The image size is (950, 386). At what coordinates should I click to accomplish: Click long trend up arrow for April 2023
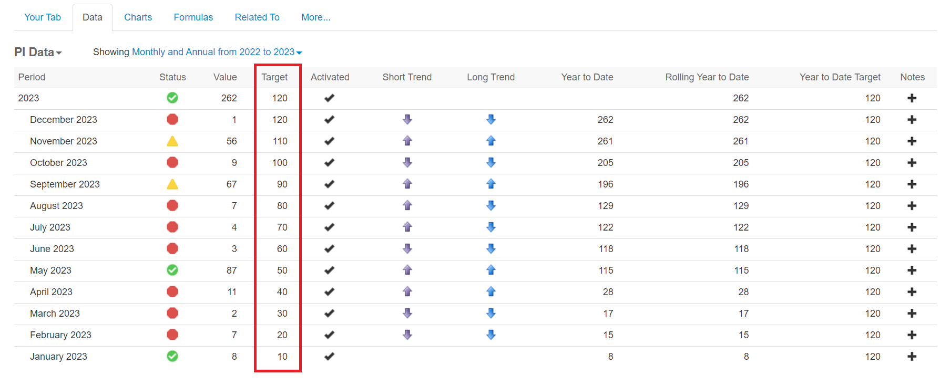coord(491,291)
